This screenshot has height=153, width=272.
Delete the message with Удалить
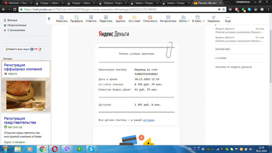click(120, 19)
